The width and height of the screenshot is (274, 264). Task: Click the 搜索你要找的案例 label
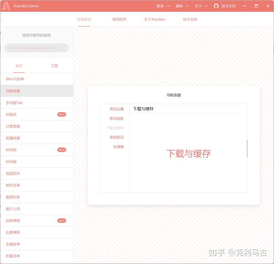tap(37, 35)
